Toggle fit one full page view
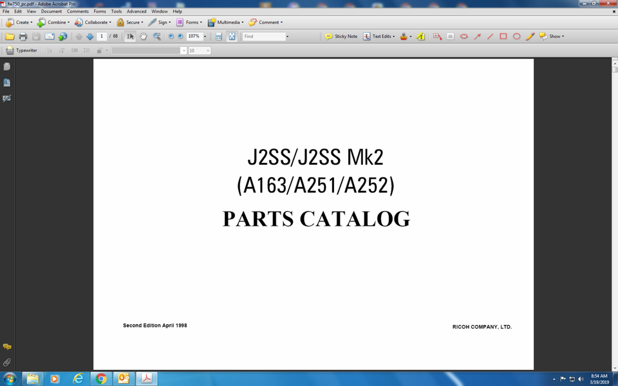The height and width of the screenshot is (386, 618). [232, 37]
